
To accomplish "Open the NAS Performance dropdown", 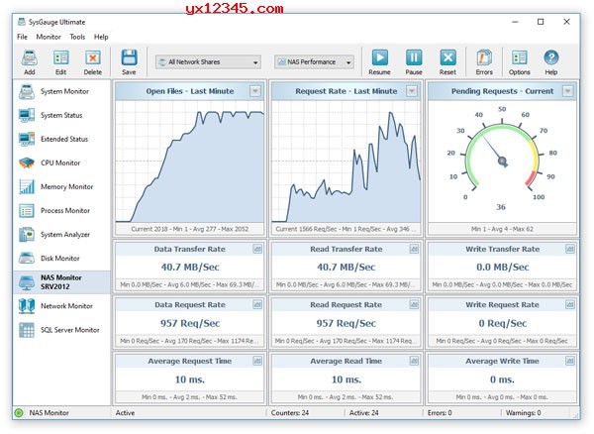I will tap(315, 62).
